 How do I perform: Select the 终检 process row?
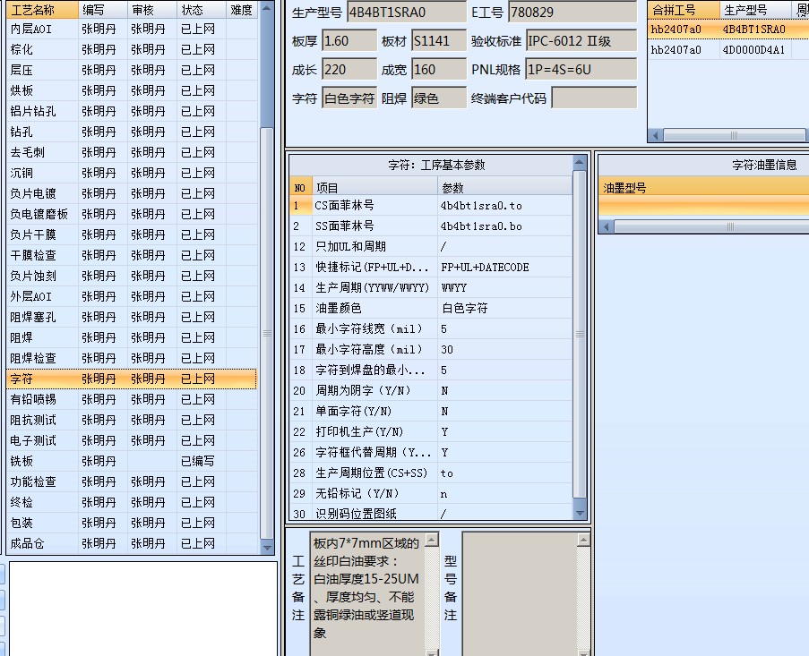(x=132, y=503)
